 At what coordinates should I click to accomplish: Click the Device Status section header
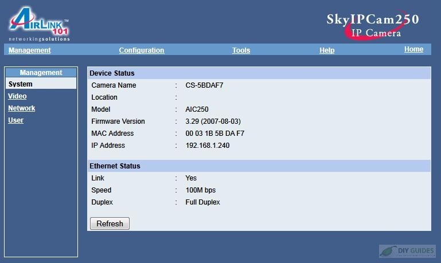259,73
